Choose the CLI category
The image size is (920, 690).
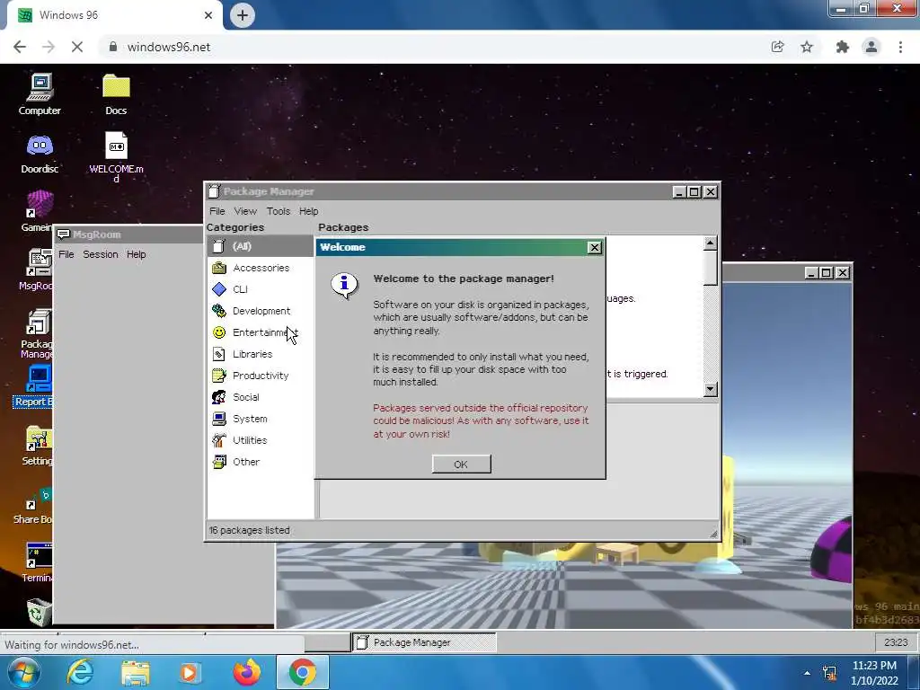point(260,289)
